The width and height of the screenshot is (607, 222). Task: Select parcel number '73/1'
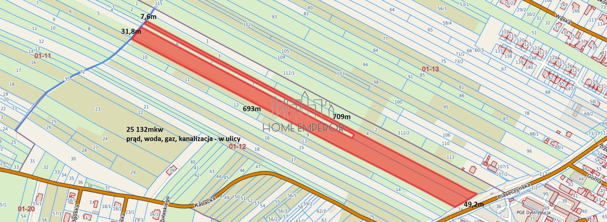pos(593,134)
